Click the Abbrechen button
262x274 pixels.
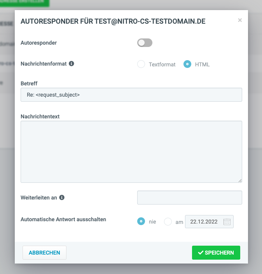(x=44, y=253)
